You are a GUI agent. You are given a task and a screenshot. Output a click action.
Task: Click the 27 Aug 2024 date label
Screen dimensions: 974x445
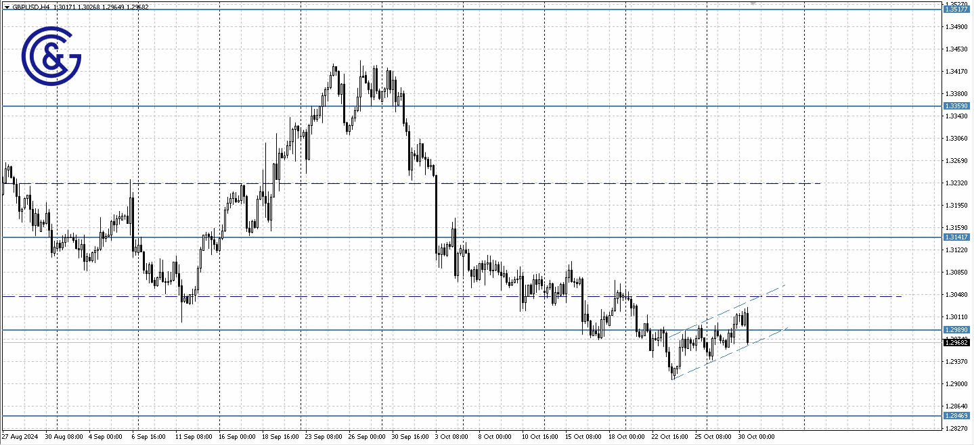(x=19, y=437)
